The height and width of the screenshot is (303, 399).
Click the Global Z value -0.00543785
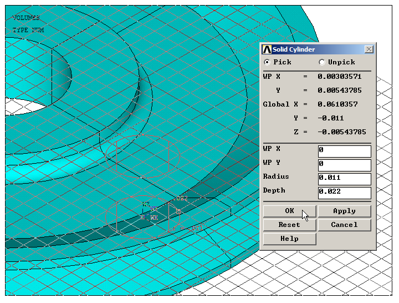pos(342,132)
